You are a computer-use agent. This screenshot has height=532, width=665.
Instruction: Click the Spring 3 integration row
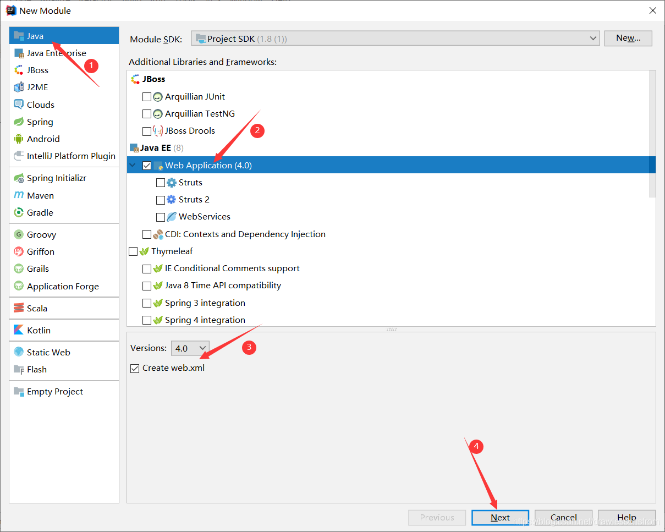click(x=388, y=303)
